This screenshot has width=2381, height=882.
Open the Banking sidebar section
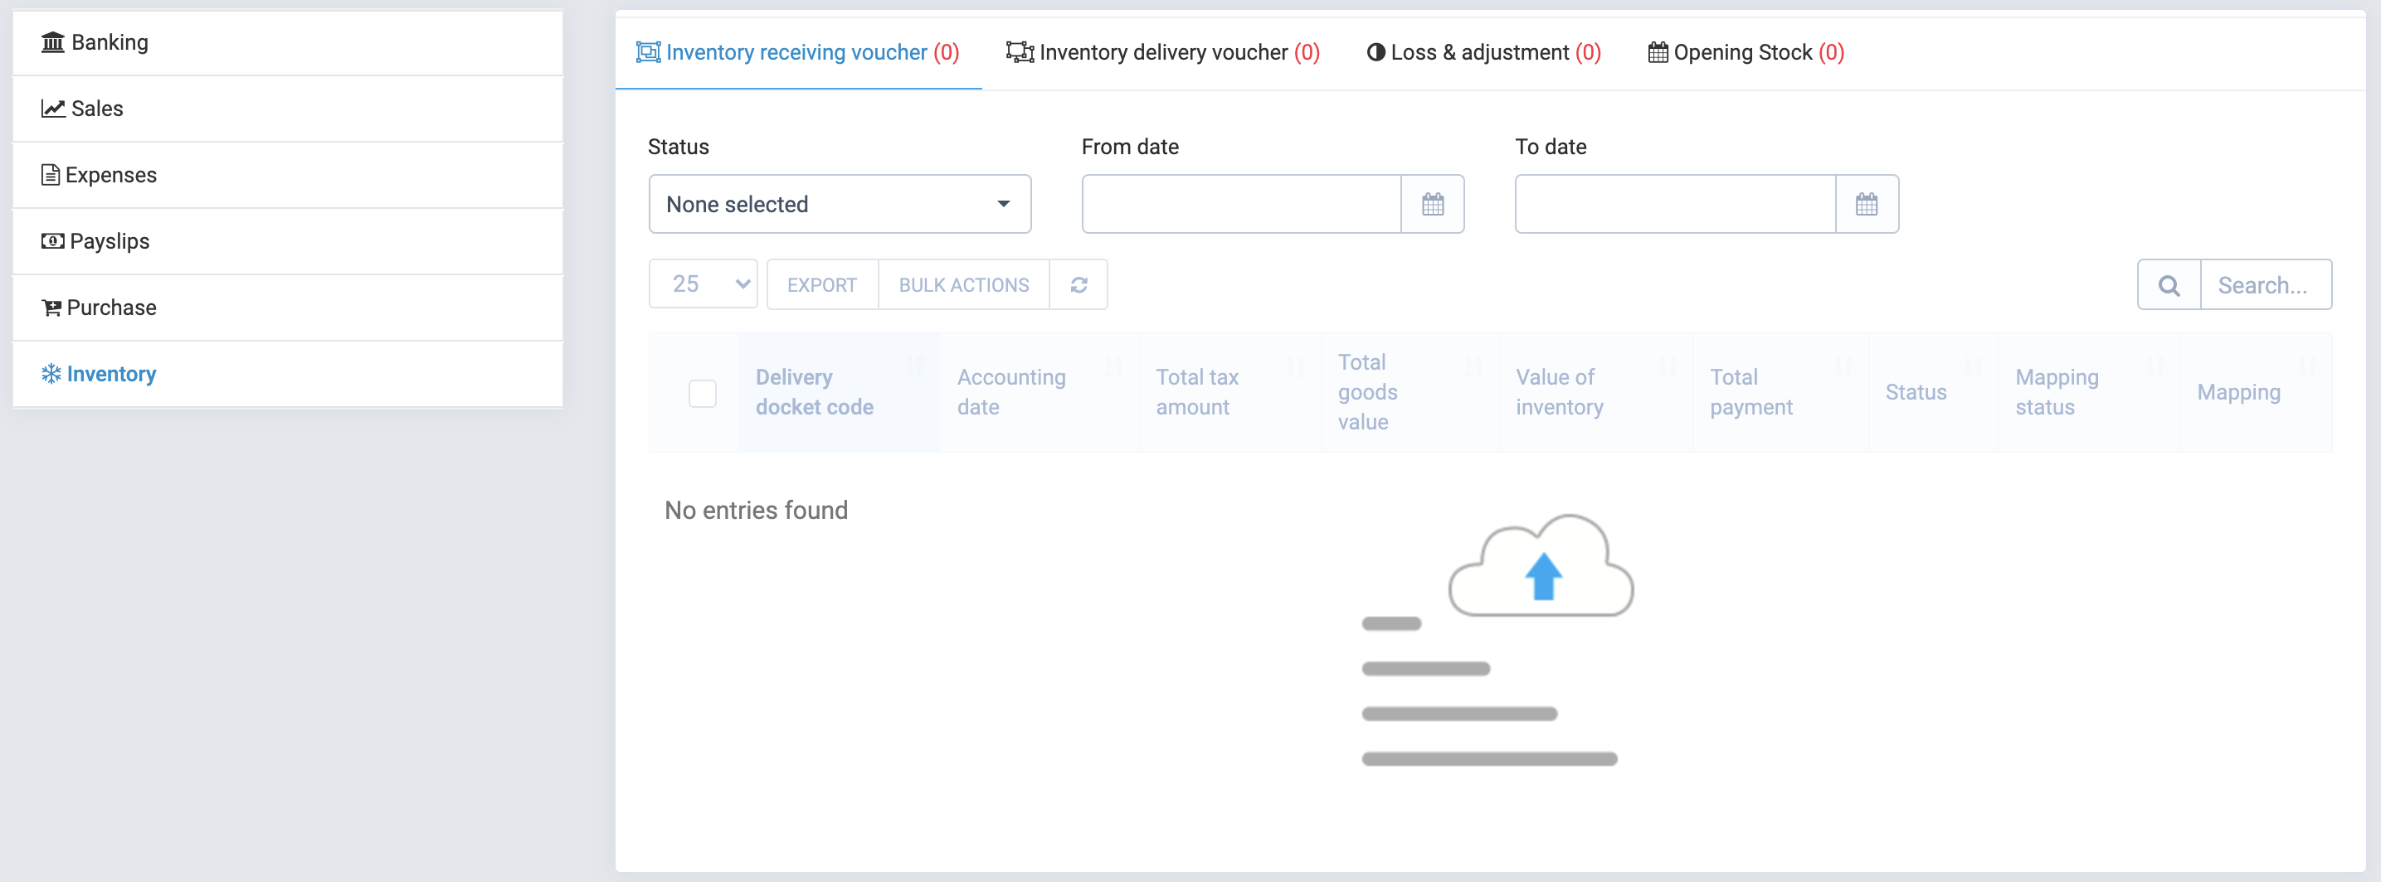point(287,42)
